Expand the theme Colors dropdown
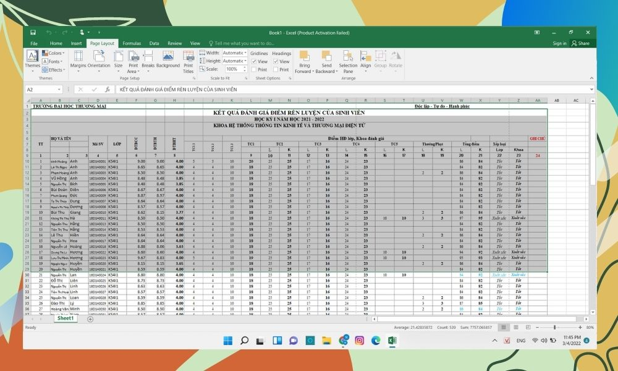Image resolution: width=618 pixels, height=371 pixels. (62, 53)
